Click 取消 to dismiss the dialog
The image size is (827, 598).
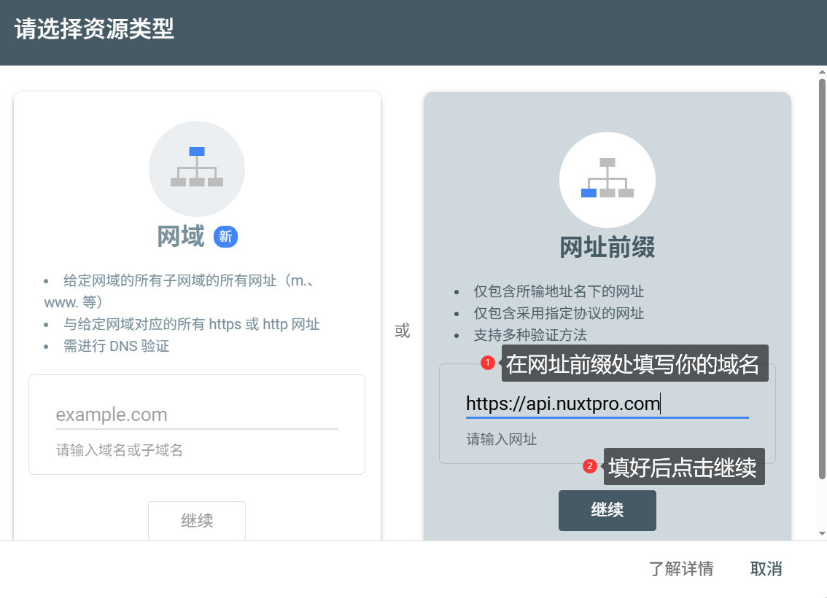click(766, 569)
